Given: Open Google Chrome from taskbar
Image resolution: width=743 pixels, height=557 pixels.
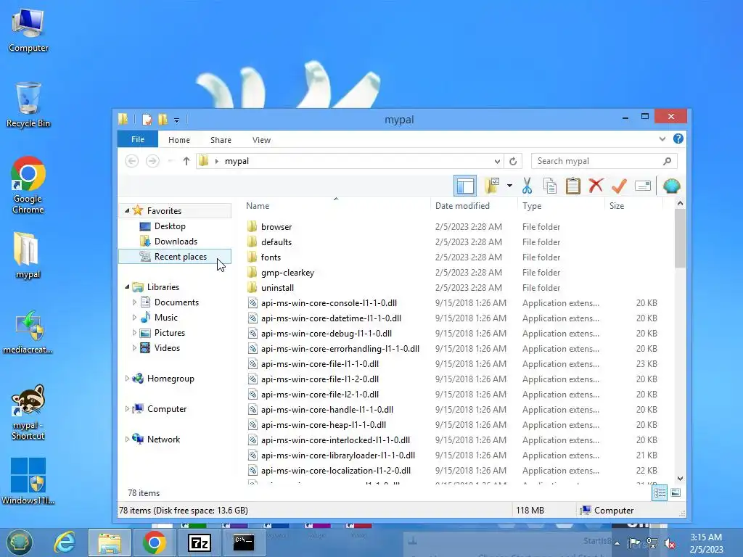Looking at the screenshot, I should tap(154, 542).
